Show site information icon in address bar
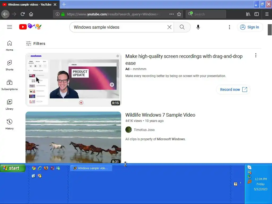 [58, 14]
